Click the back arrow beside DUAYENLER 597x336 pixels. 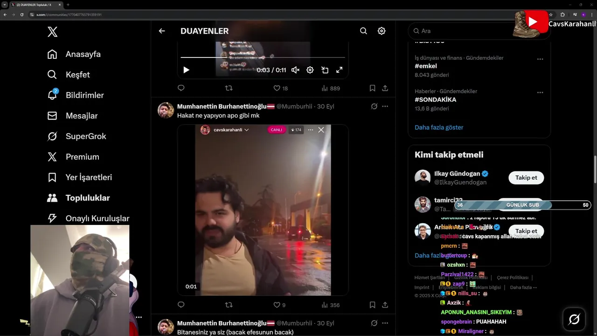point(162,31)
